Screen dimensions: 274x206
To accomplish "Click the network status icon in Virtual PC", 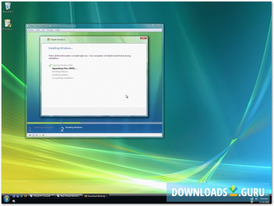I will [43, 135].
